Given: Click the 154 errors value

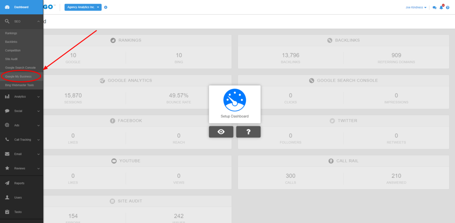Looking at the screenshot, I should point(73,216).
